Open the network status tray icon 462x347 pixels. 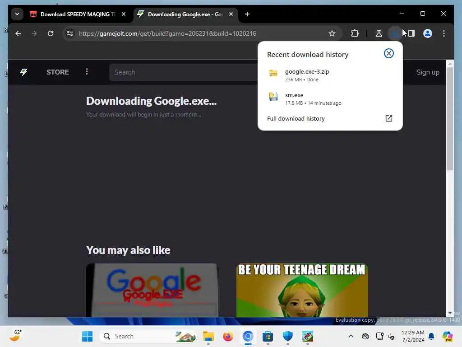click(x=379, y=336)
